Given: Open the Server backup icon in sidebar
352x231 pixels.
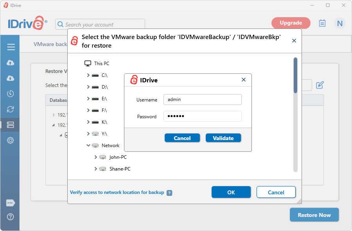Looking at the screenshot, I should 10,125.
